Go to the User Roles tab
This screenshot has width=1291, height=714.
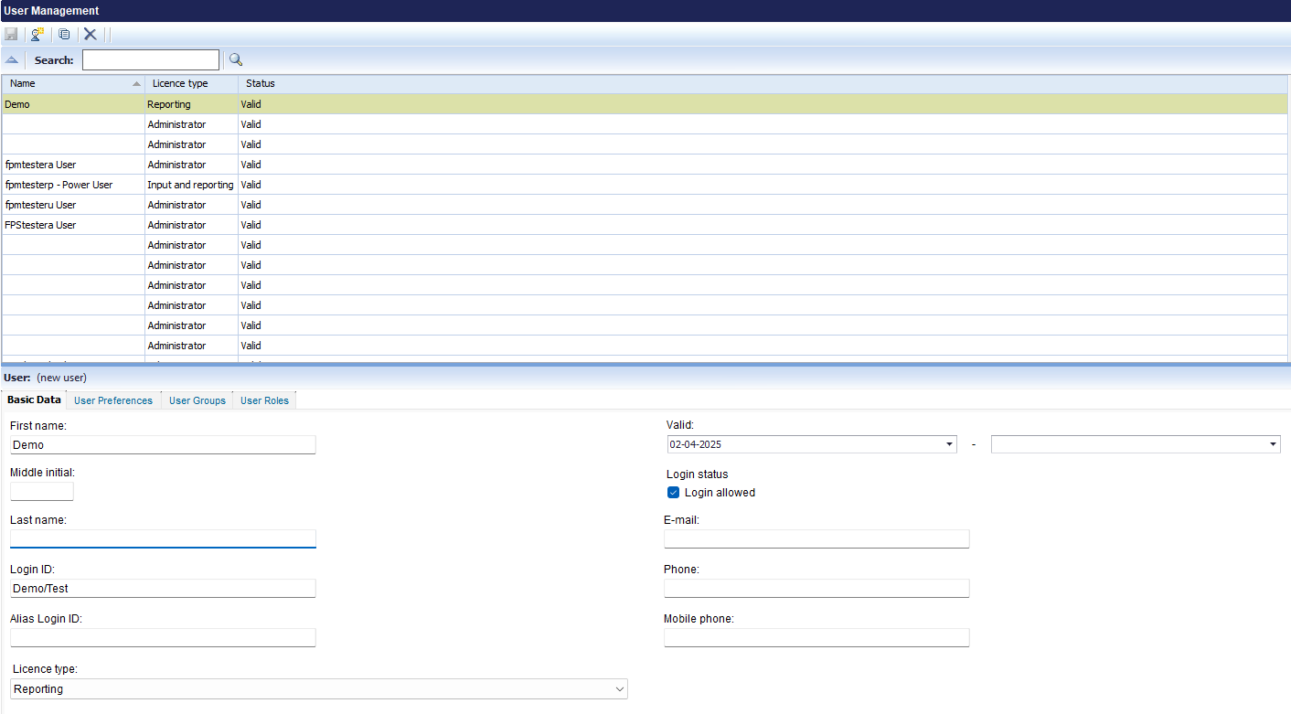(x=264, y=400)
